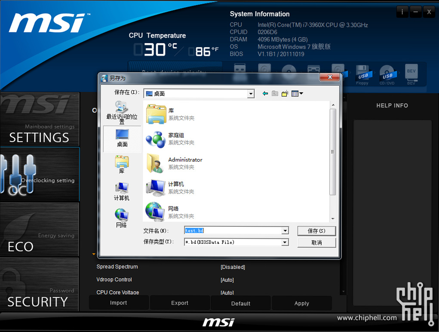Image resolution: width=439 pixels, height=332 pixels.
Task: Click the Import button
Action: click(118, 303)
